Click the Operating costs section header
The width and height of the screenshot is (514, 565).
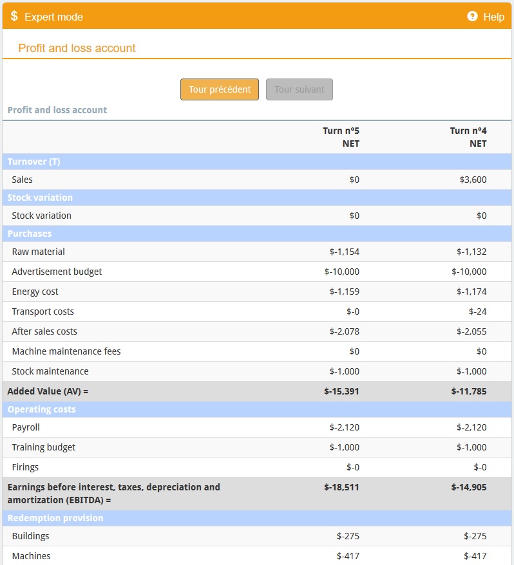click(257, 409)
